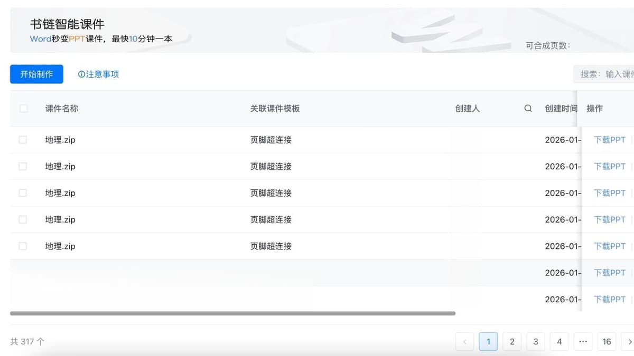Go to page 2 of results
The height and width of the screenshot is (356, 634).
pos(512,341)
